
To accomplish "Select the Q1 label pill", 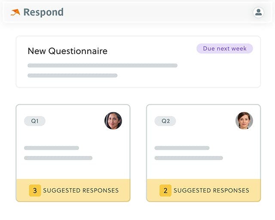I will click(x=35, y=121).
